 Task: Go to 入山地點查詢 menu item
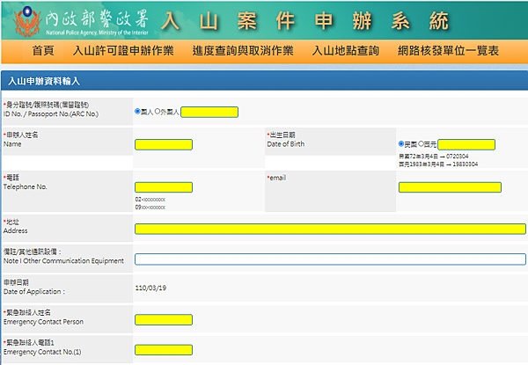[346, 51]
